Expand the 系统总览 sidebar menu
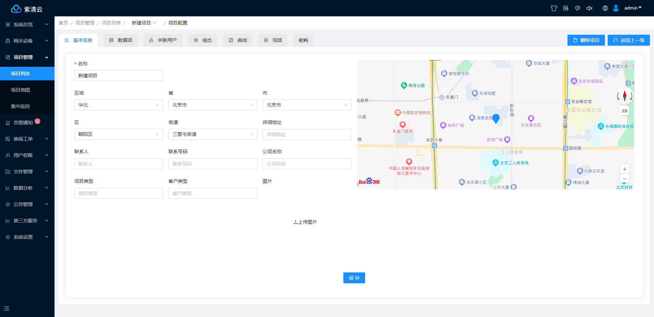 coord(27,25)
